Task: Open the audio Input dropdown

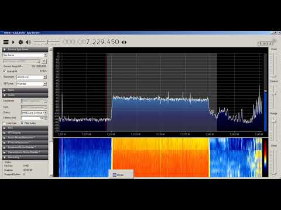Action: [34, 107]
